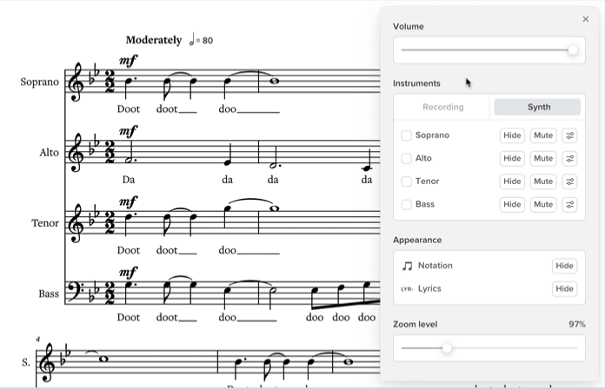605x389 pixels.
Task: Mute the Soprano part
Action: tap(543, 135)
